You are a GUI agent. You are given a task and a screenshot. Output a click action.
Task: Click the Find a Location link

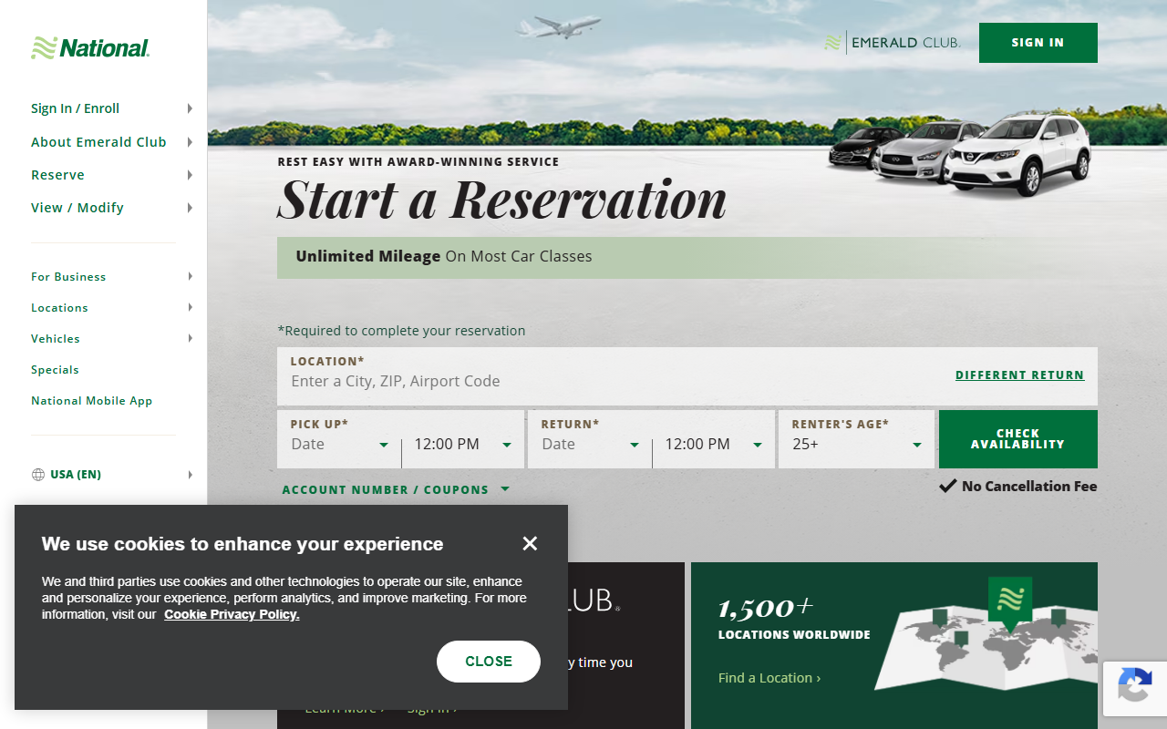click(769, 678)
